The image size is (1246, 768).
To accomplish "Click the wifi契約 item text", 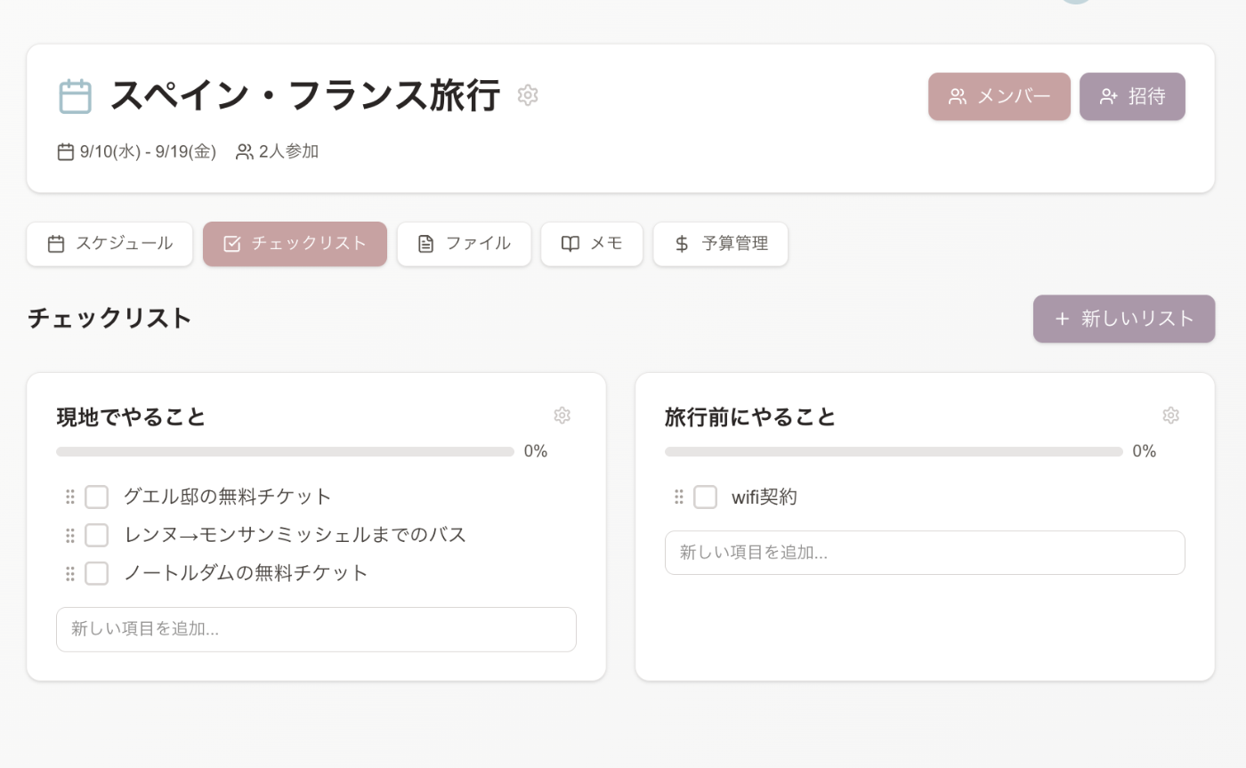I will coord(765,497).
